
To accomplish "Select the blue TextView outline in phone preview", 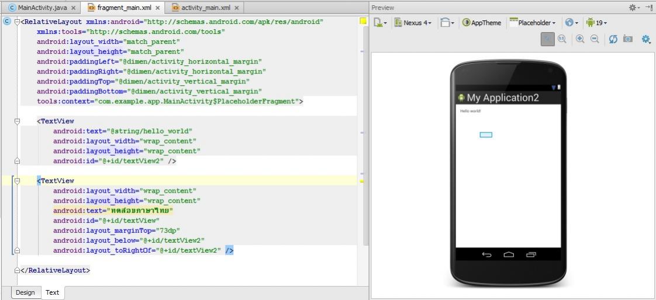I will pyautogui.click(x=486, y=135).
